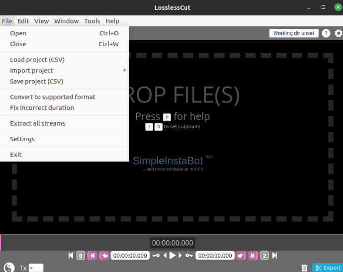Play the video

click(172, 256)
